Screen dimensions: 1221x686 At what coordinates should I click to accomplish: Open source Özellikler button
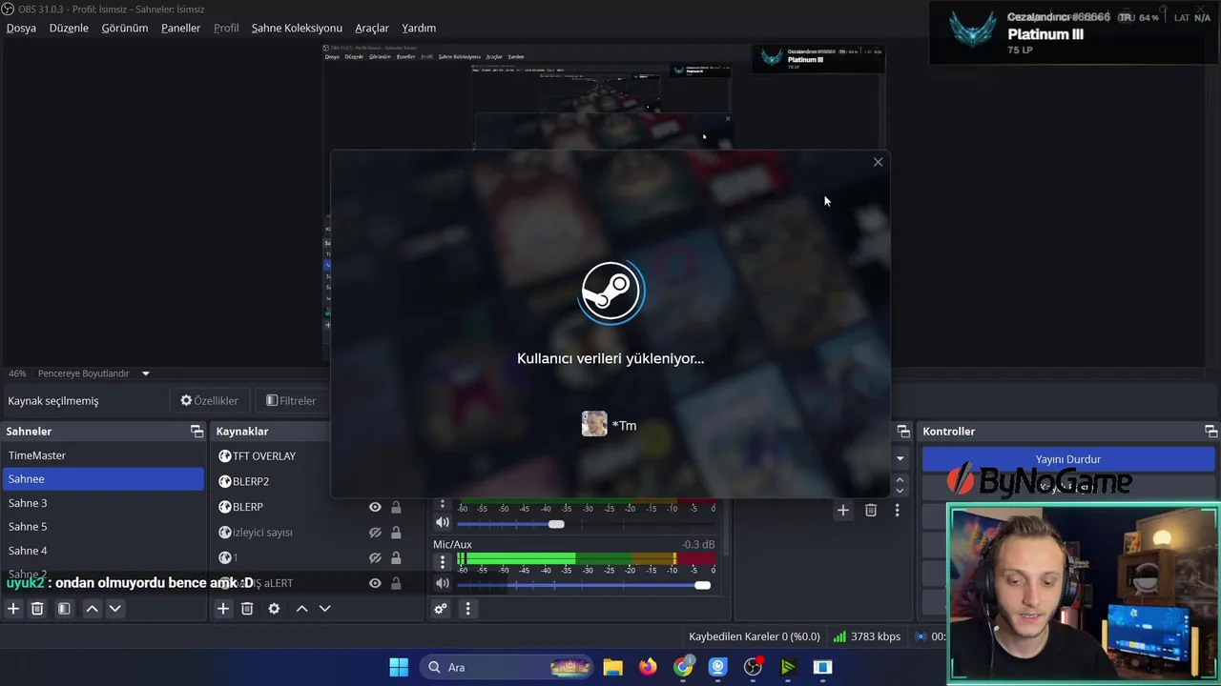click(x=209, y=401)
